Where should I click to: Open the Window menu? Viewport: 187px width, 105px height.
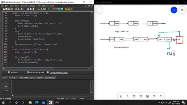[x=46, y=6]
